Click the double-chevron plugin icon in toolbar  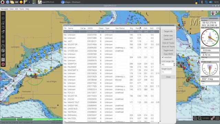(x=3, y=55)
